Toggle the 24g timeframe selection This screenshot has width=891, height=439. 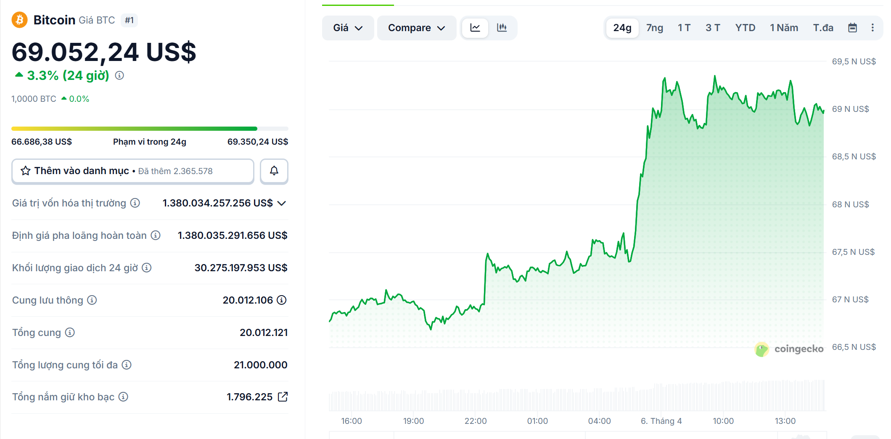point(622,28)
